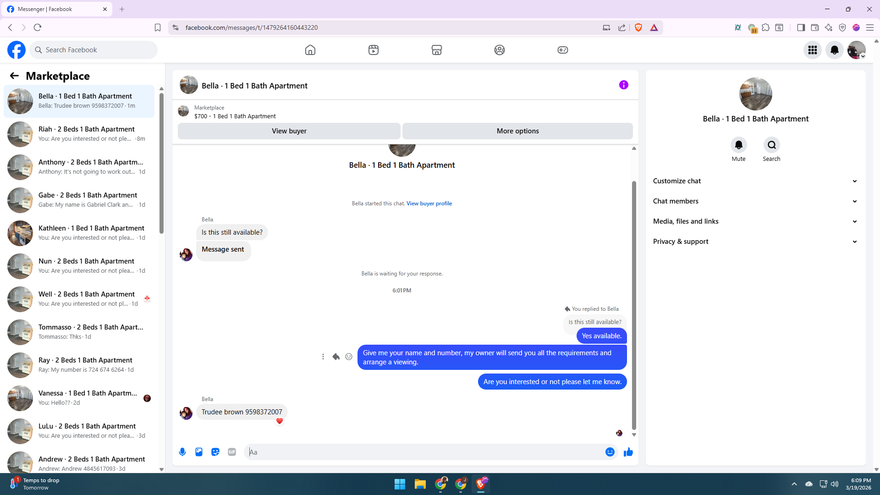
Task: Open the View buyer profile link
Action: click(429, 203)
